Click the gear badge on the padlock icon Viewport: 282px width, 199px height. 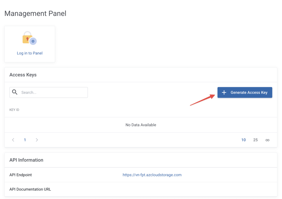(32, 41)
